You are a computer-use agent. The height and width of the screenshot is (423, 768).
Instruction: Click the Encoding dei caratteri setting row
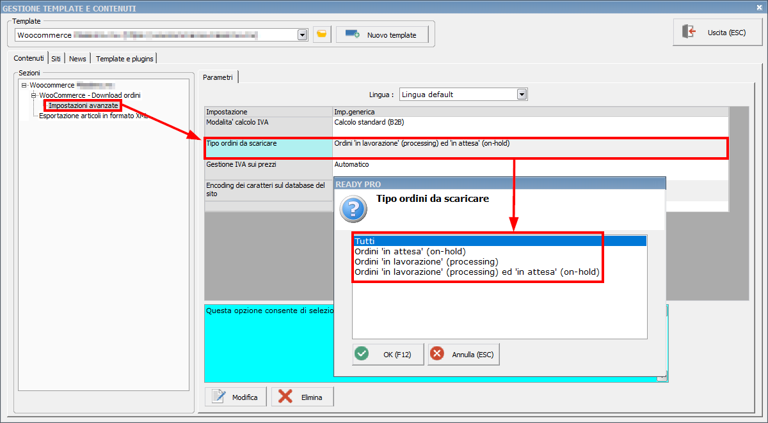click(269, 190)
